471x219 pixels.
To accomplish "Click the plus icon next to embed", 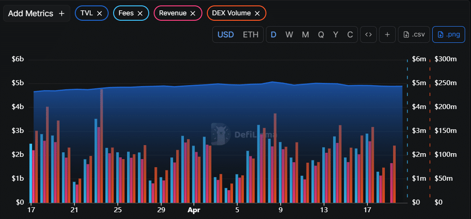I will pos(387,35).
